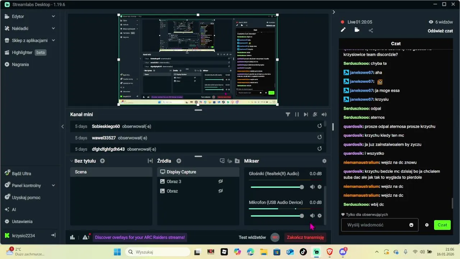Click the green Czat send button
Viewport: 460px width, 259px height.
442,225
